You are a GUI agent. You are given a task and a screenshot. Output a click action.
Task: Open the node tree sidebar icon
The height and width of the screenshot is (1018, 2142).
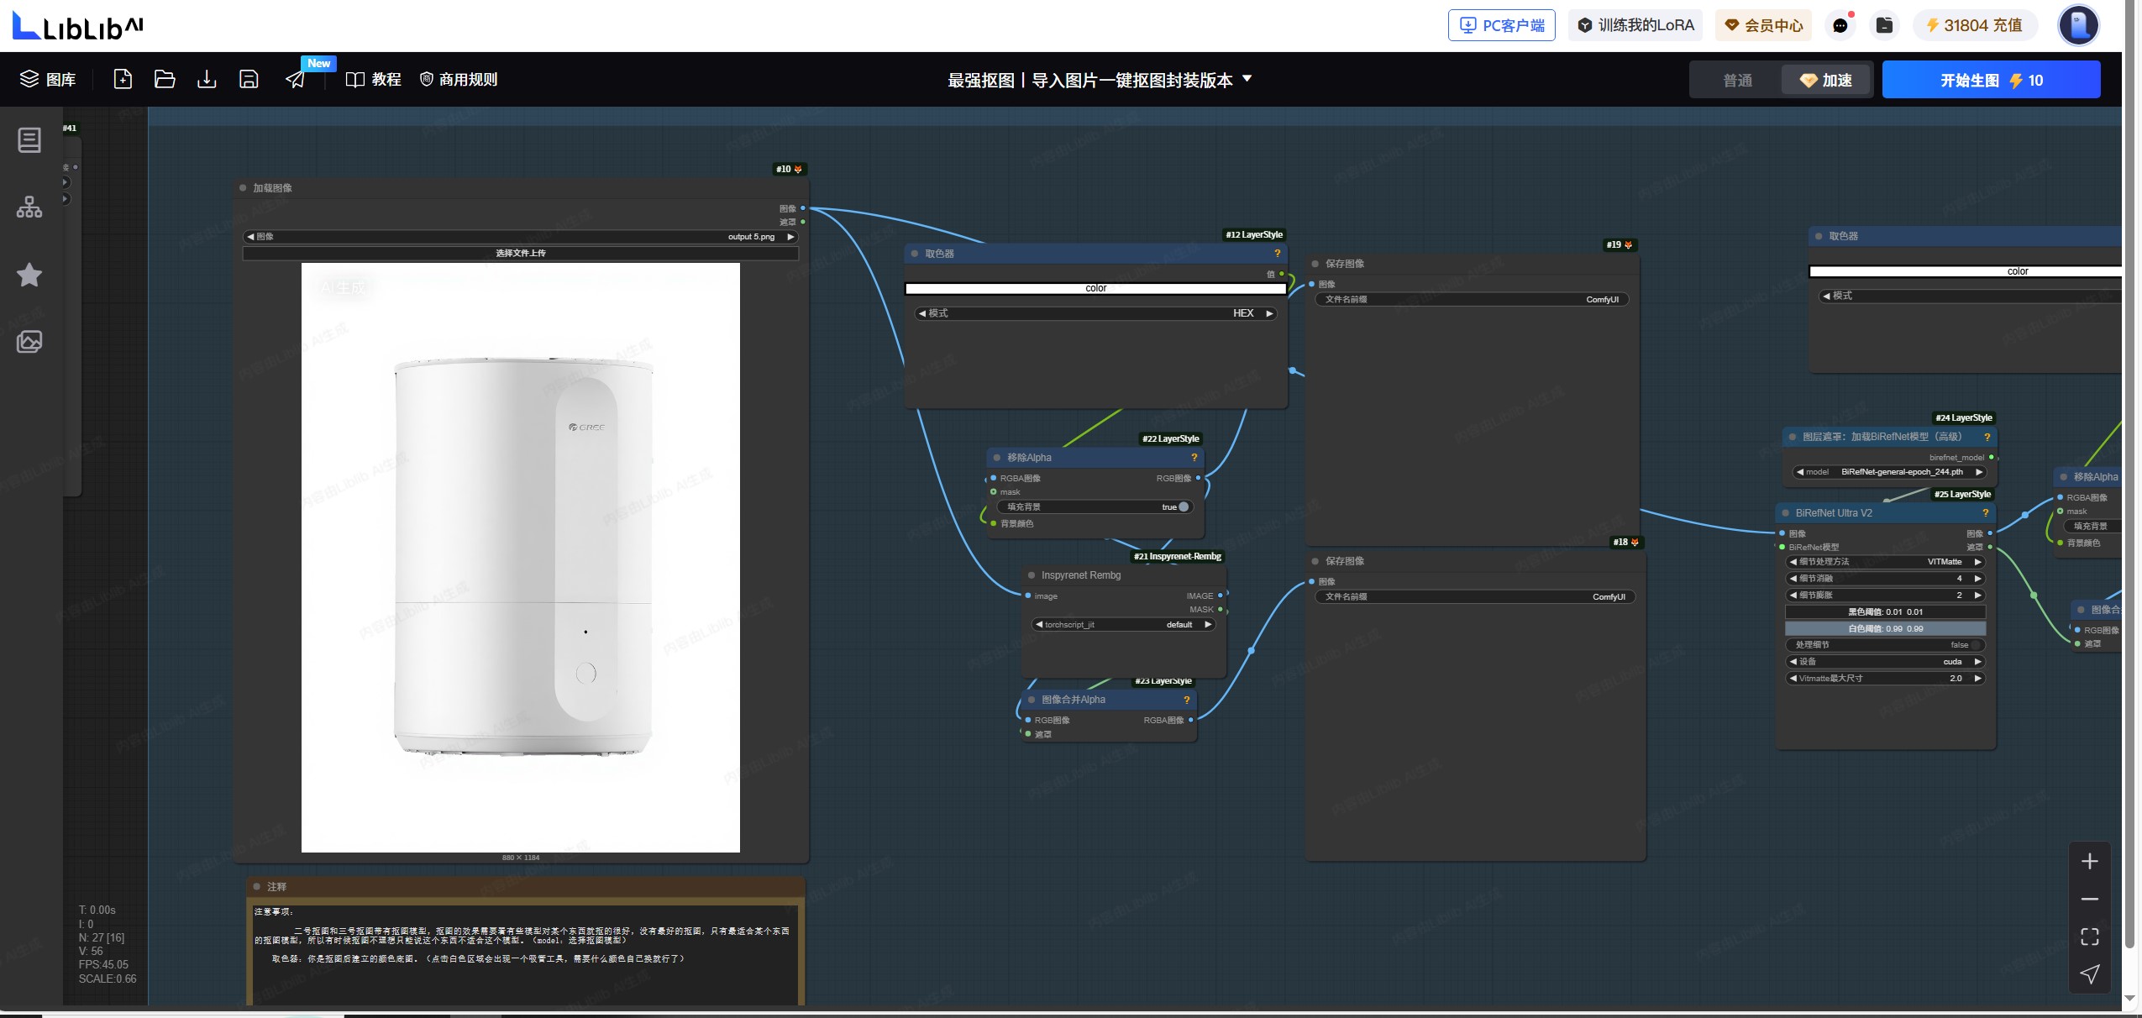pyautogui.click(x=29, y=207)
